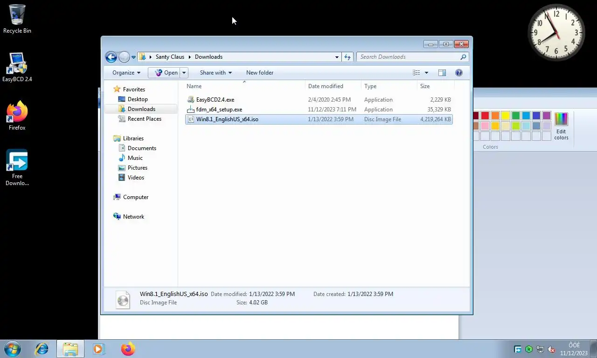
Task: Sort files by the Type column
Action: (389, 86)
